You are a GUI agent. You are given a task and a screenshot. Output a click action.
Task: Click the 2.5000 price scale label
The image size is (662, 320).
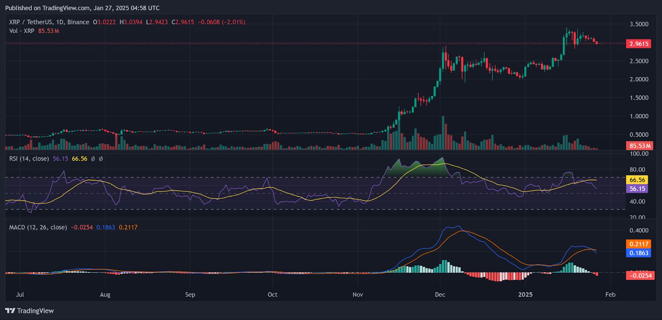639,61
